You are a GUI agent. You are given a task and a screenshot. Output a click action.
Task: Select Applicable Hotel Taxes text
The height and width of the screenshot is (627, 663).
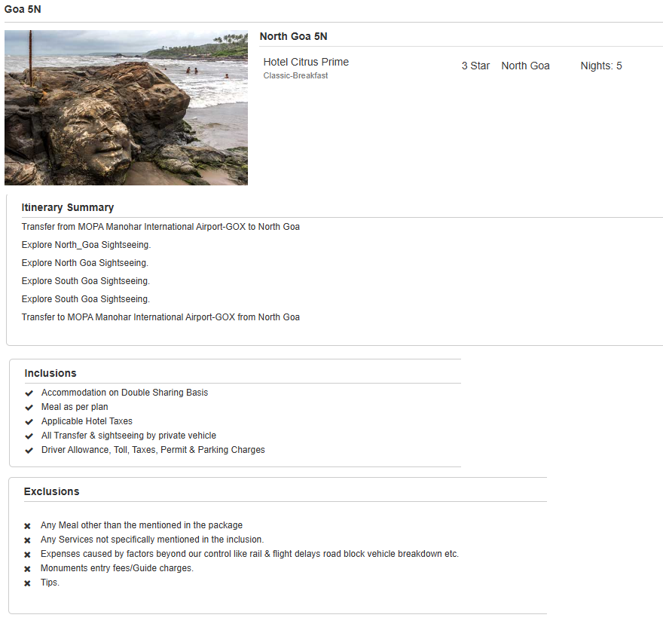[87, 421]
